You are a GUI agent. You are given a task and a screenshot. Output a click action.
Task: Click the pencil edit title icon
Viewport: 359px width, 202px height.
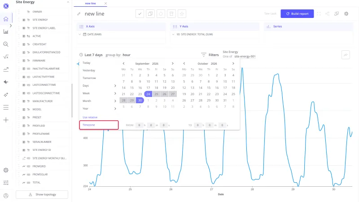point(79,14)
